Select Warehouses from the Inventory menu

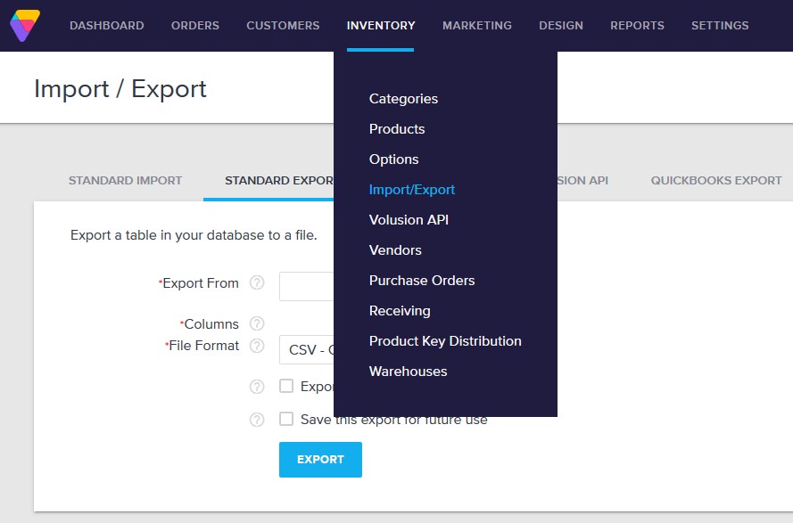408,372
